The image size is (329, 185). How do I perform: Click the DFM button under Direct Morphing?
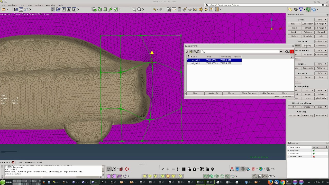tap(294, 107)
